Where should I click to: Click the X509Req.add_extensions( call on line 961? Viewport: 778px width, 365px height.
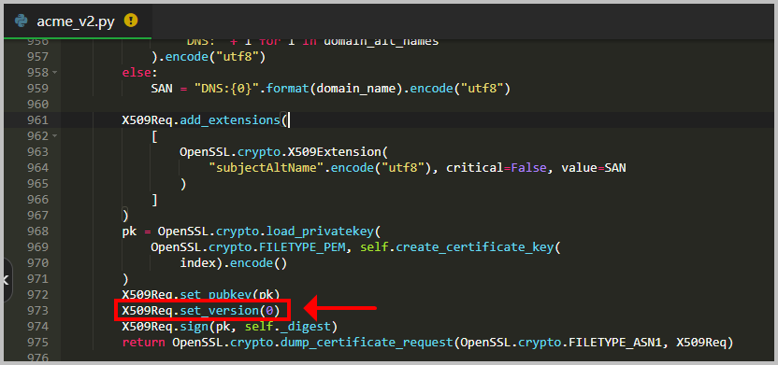(205, 119)
